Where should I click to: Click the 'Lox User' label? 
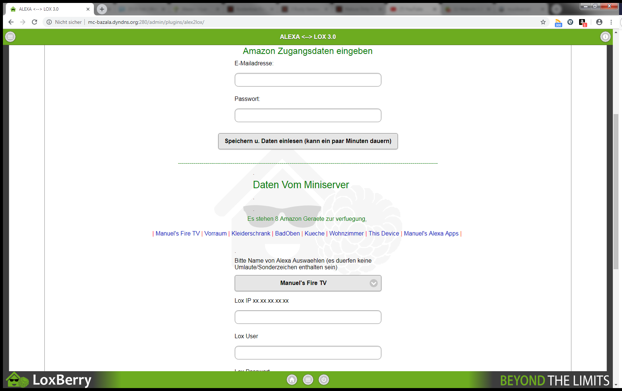click(246, 336)
